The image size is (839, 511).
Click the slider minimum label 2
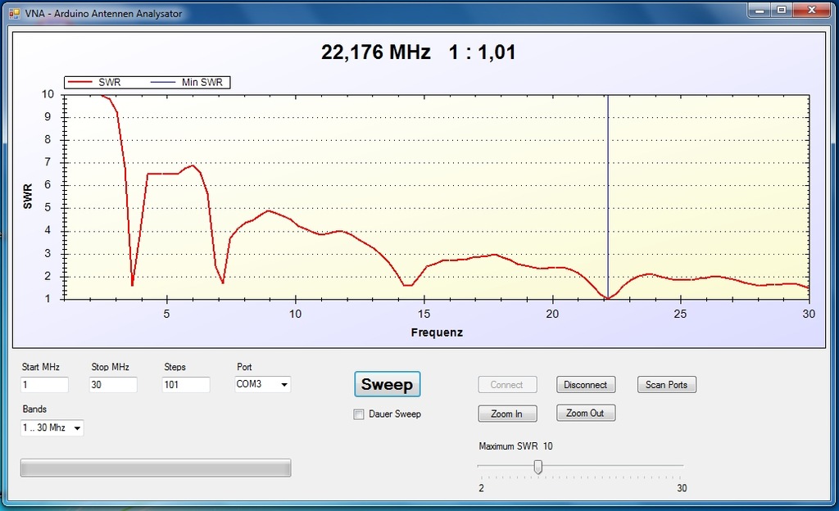click(x=481, y=488)
